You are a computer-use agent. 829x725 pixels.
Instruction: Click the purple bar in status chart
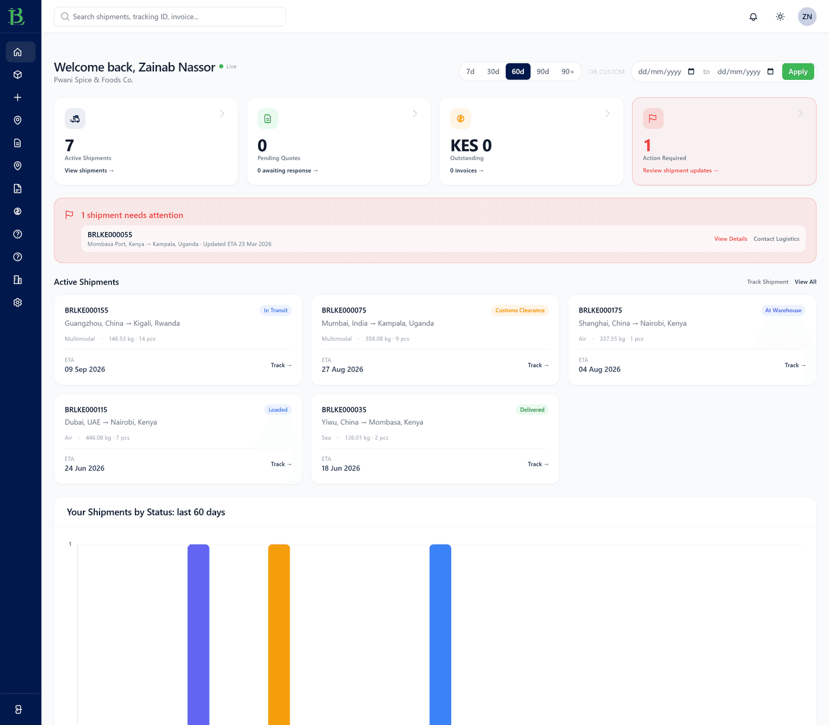[198, 634]
